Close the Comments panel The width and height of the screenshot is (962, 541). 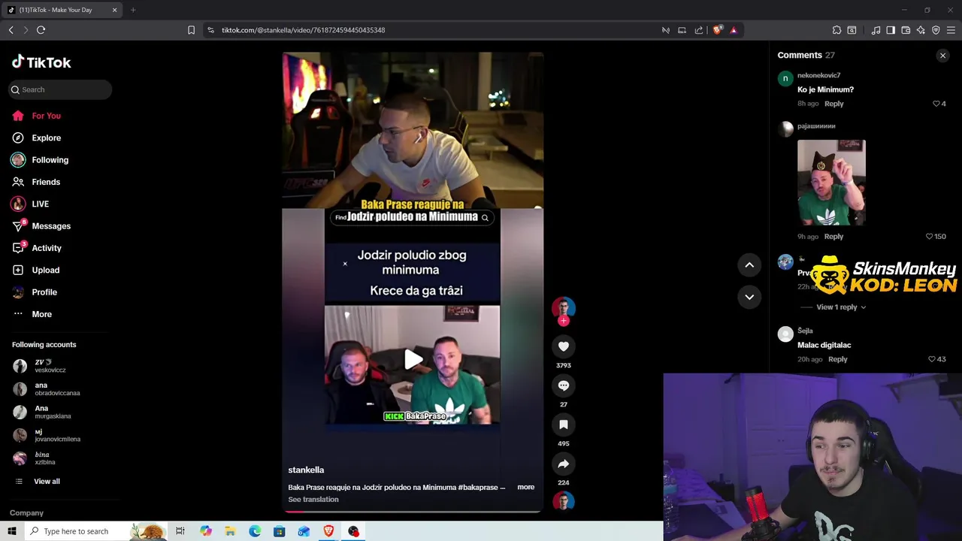[942, 56]
